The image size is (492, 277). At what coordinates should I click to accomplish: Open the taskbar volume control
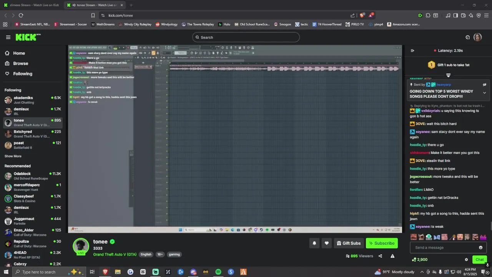click(459, 272)
